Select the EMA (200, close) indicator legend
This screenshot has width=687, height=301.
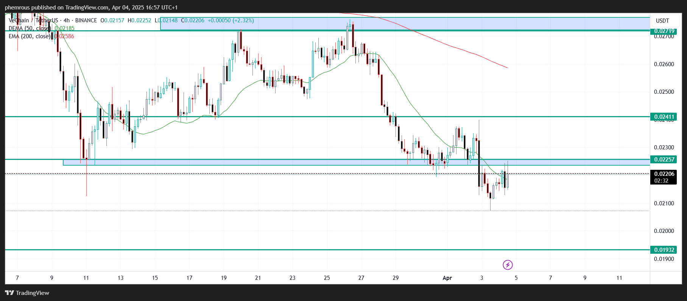29,36
